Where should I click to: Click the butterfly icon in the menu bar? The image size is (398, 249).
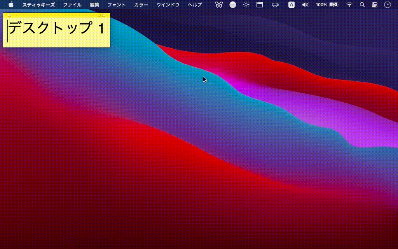point(219,5)
